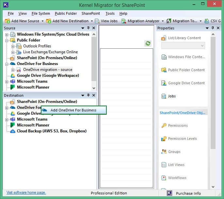
Task: Expand the Add New Source dropdown arrow
Action: point(42,21)
